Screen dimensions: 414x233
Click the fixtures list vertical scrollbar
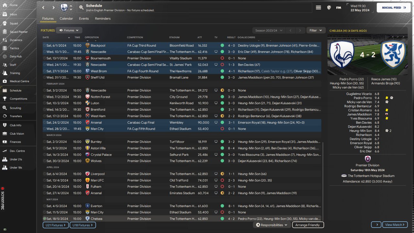click(x=323, y=181)
